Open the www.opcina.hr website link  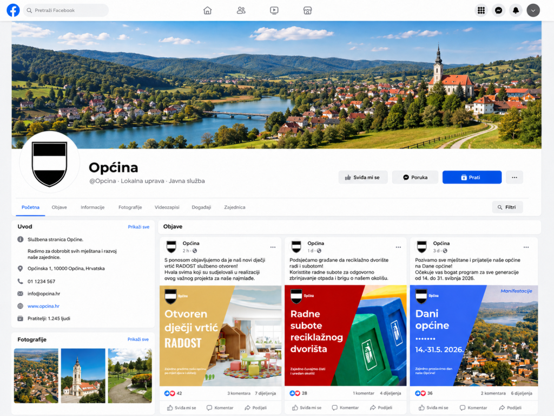[43, 306]
